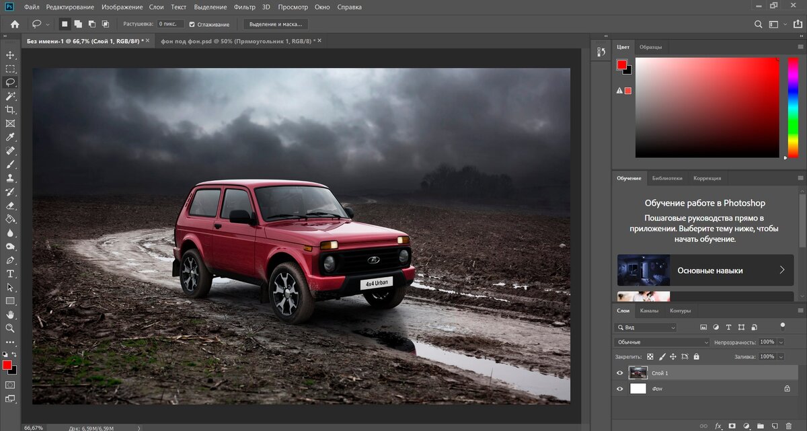Switch to the Коррекция tab
This screenshot has width=807, height=431.
(x=707, y=178)
